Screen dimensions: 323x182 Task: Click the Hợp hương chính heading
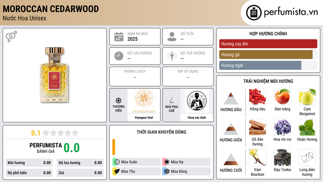[x=268, y=33]
